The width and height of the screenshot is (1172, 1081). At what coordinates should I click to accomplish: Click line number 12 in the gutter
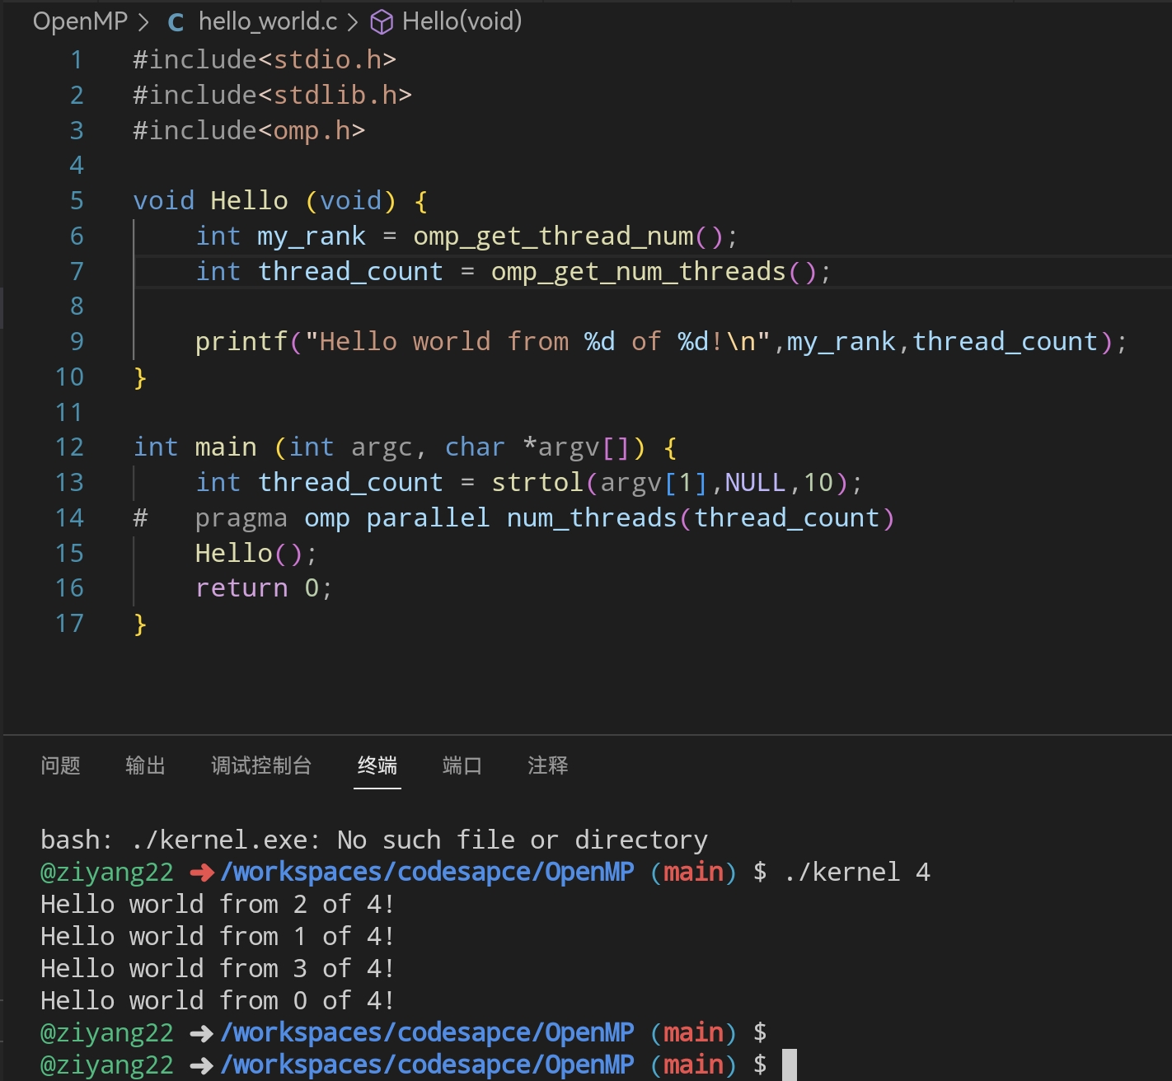click(x=70, y=447)
